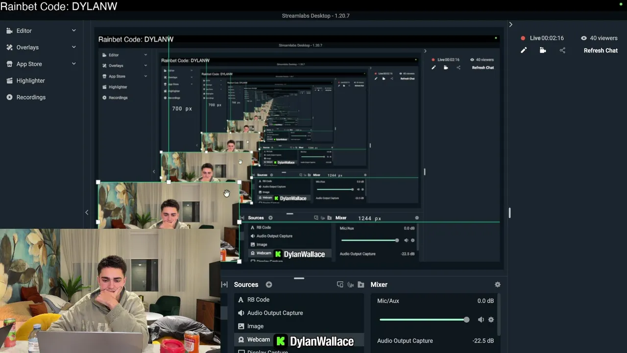Add a source folder with the folder-plus icon

pos(361,284)
